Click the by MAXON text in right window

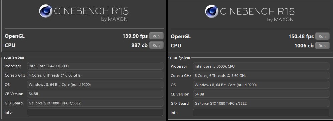tap(280, 20)
